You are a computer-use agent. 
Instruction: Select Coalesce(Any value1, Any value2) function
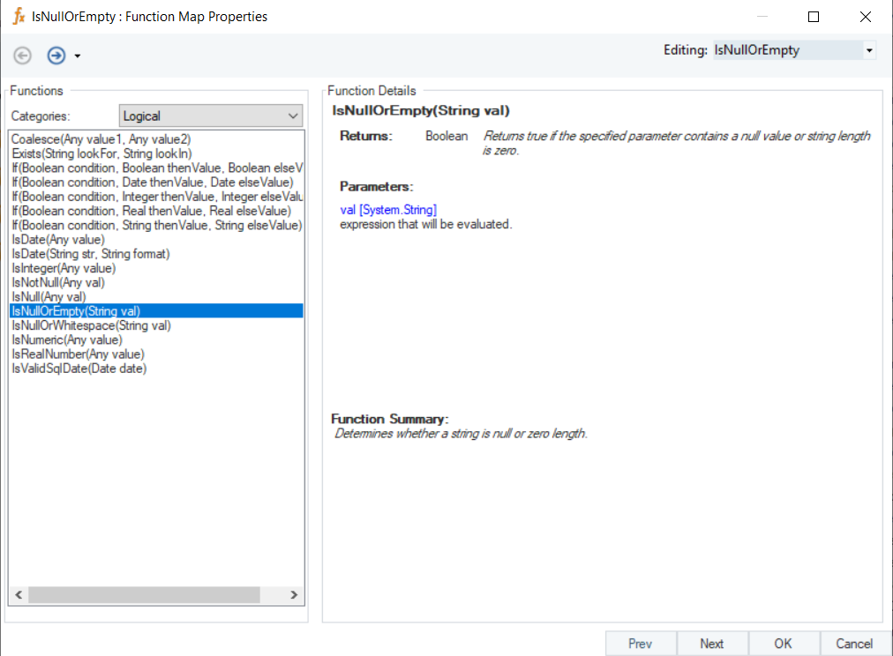point(101,139)
